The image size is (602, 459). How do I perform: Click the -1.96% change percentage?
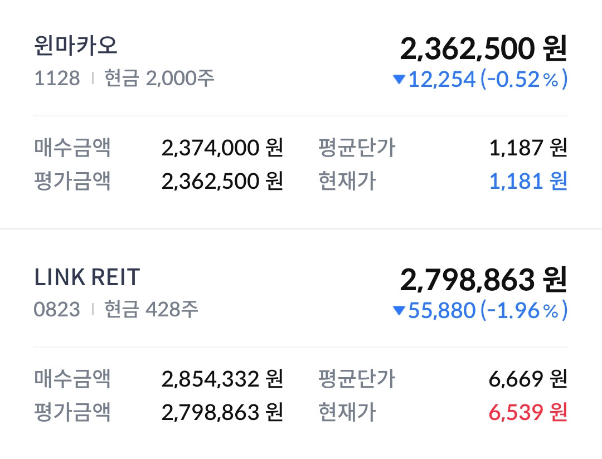tap(523, 311)
